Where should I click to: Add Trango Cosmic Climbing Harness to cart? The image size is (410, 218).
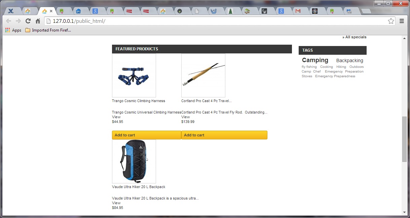[x=147, y=135]
